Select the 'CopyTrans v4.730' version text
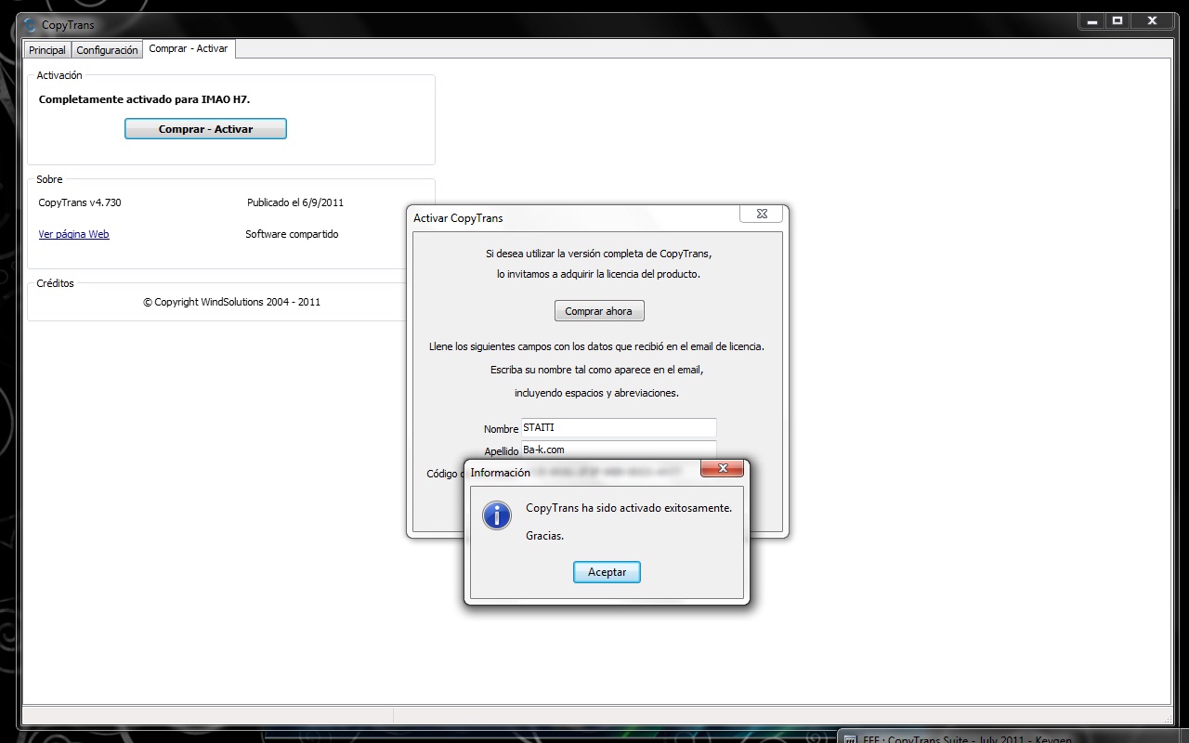 pyautogui.click(x=80, y=202)
